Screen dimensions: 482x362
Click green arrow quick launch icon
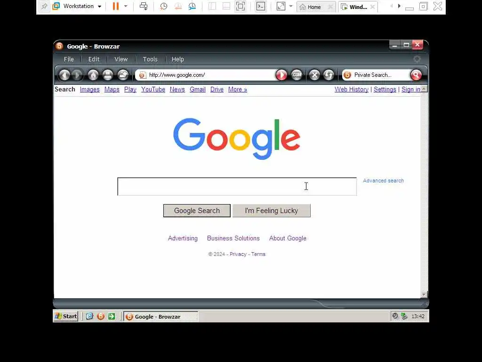pyautogui.click(x=112, y=316)
